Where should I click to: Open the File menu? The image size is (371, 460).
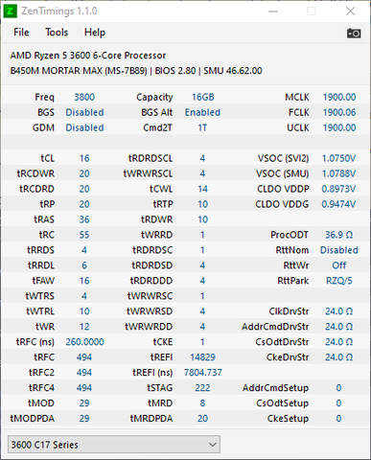[21, 33]
